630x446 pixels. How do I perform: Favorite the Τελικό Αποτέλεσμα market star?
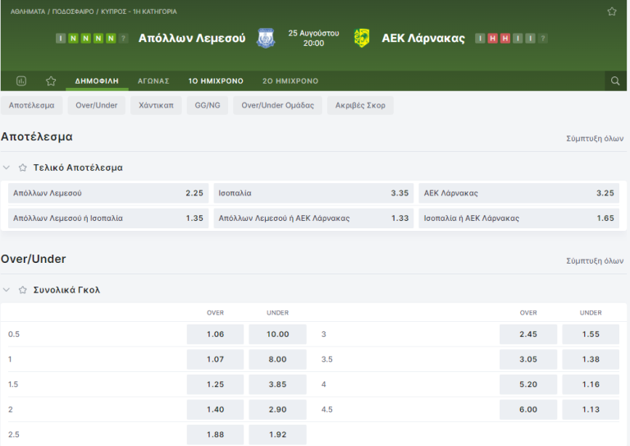(23, 168)
